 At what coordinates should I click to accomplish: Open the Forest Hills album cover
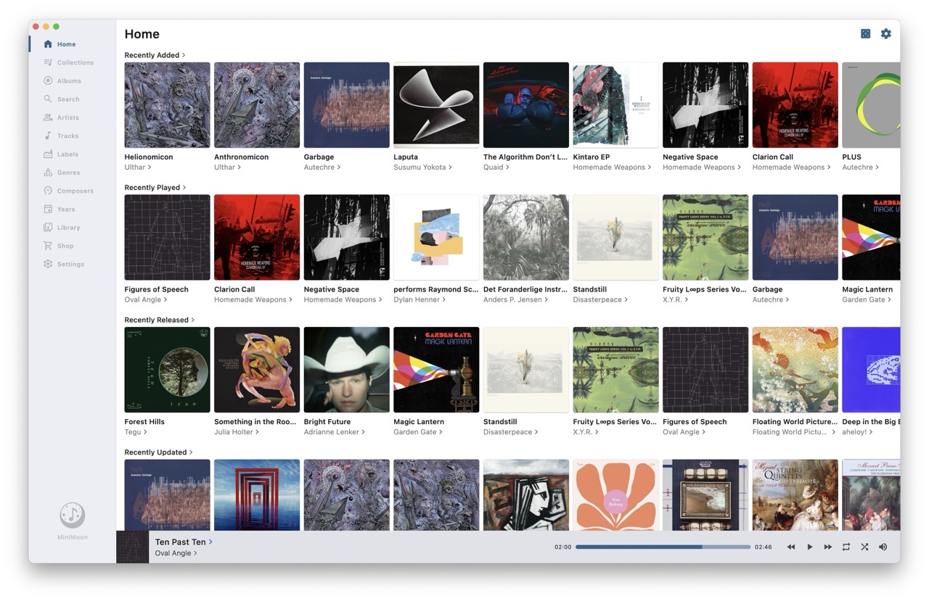[167, 370]
